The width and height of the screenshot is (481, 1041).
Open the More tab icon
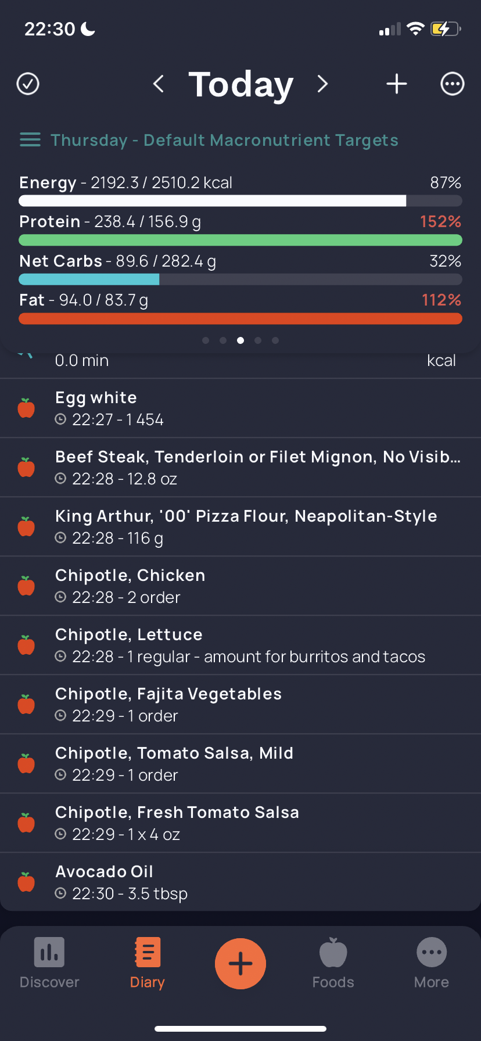click(x=432, y=953)
